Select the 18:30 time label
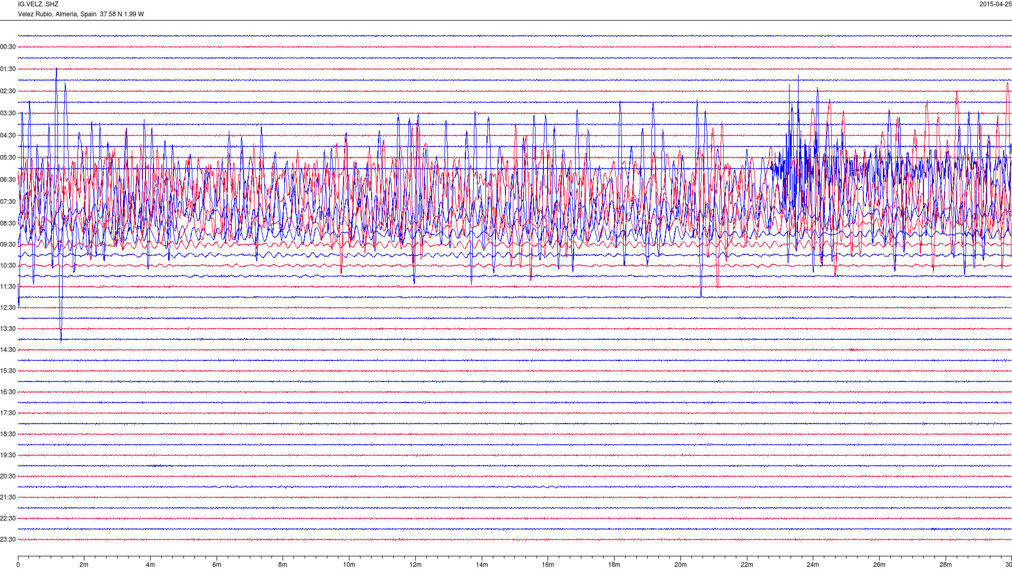 click(x=8, y=434)
